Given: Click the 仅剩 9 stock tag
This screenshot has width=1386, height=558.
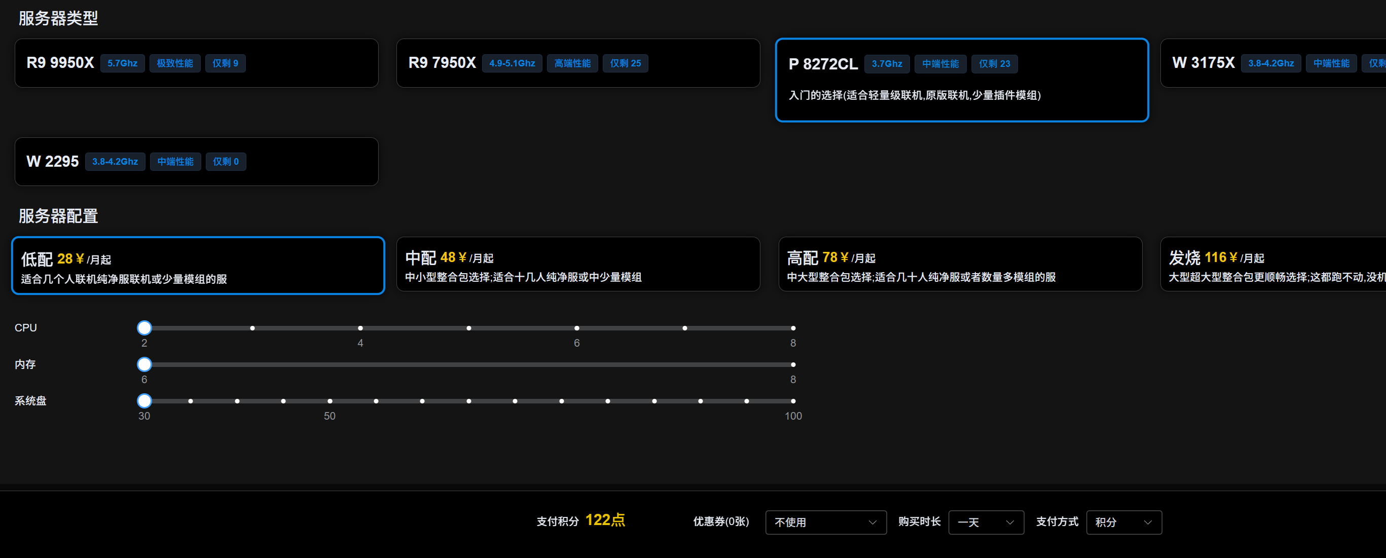Looking at the screenshot, I should (x=225, y=63).
